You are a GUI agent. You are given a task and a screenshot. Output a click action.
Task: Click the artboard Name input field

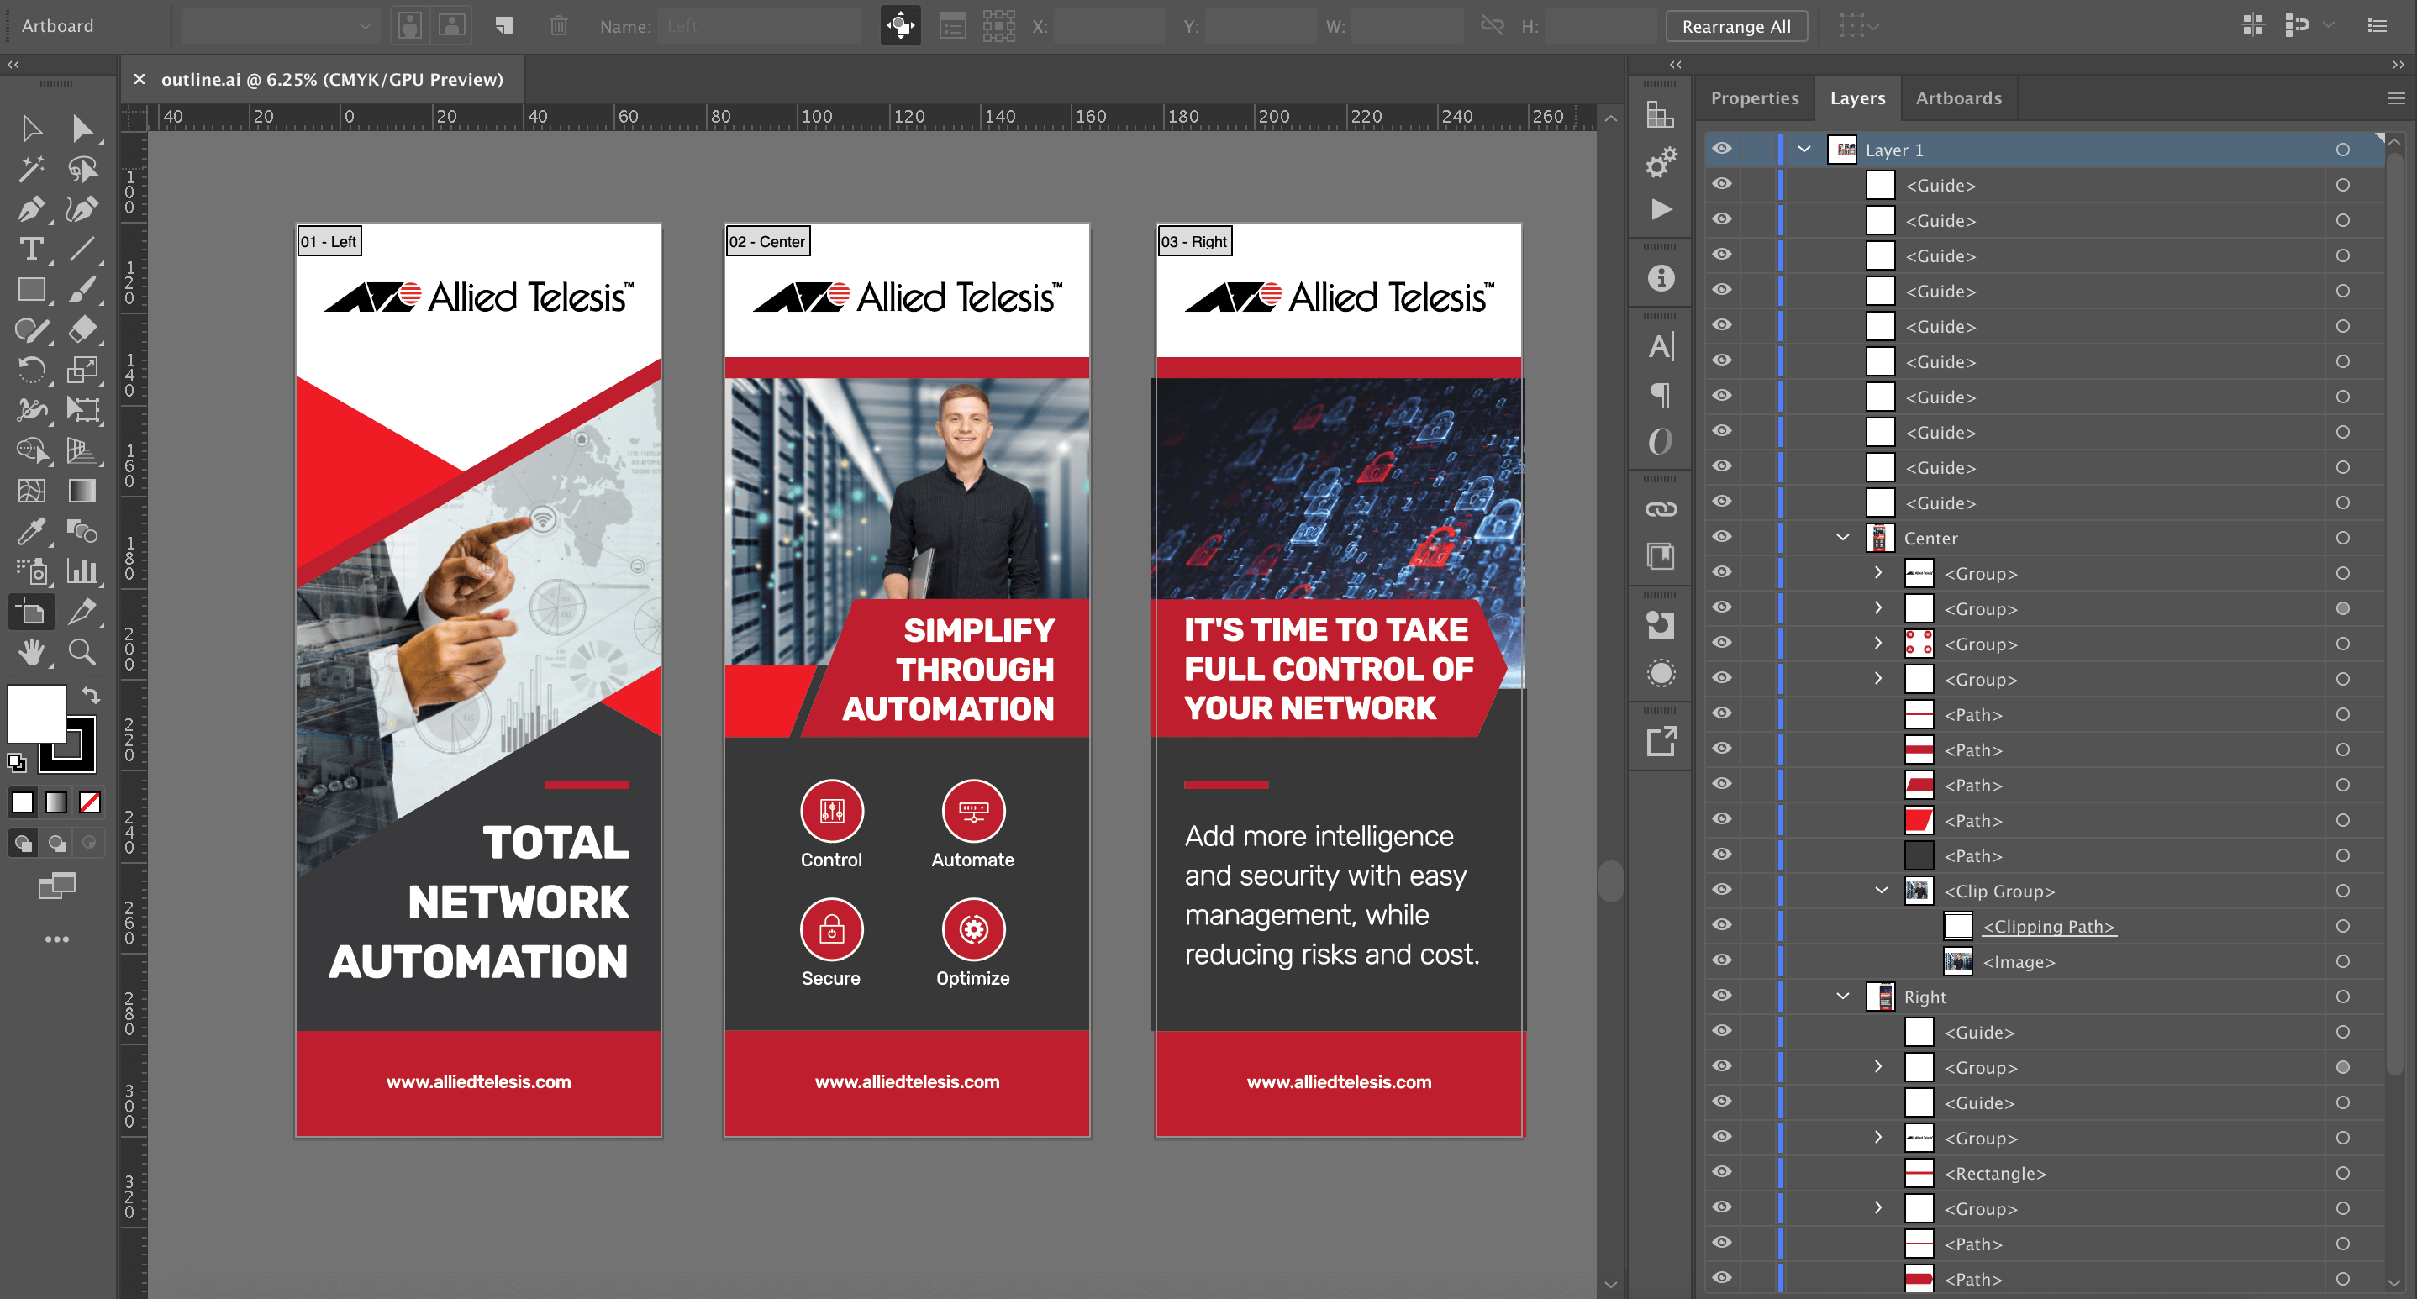pyautogui.click(x=758, y=26)
